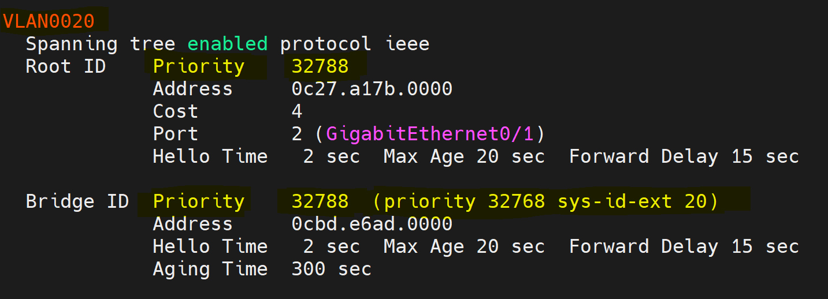Viewport: 828px width, 299px height.
Task: Click the Bridge ID label
Action: (77, 201)
